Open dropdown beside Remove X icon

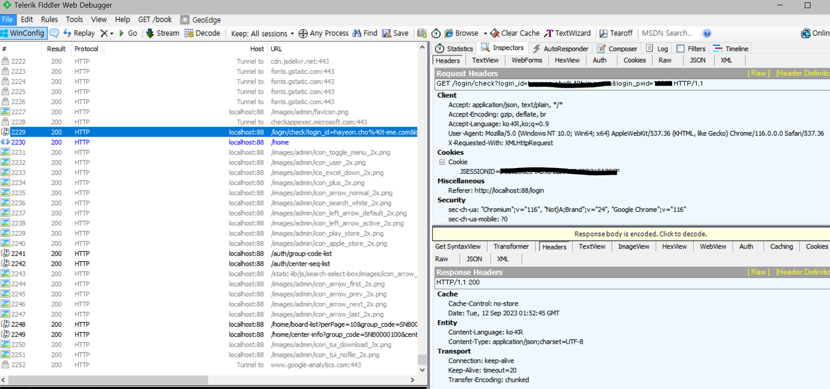pos(112,33)
